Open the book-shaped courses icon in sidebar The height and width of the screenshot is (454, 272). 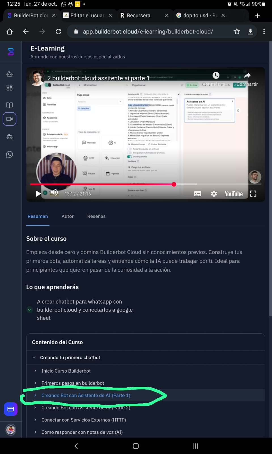[x=10, y=105]
